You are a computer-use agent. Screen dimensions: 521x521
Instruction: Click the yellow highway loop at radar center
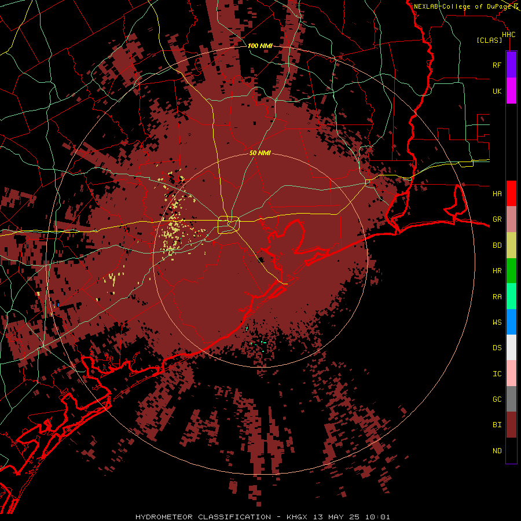(x=229, y=225)
